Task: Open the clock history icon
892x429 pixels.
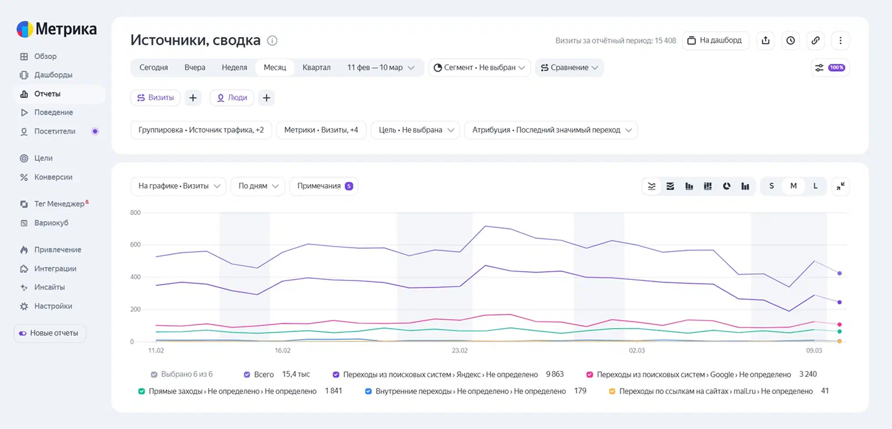Action: tap(790, 40)
